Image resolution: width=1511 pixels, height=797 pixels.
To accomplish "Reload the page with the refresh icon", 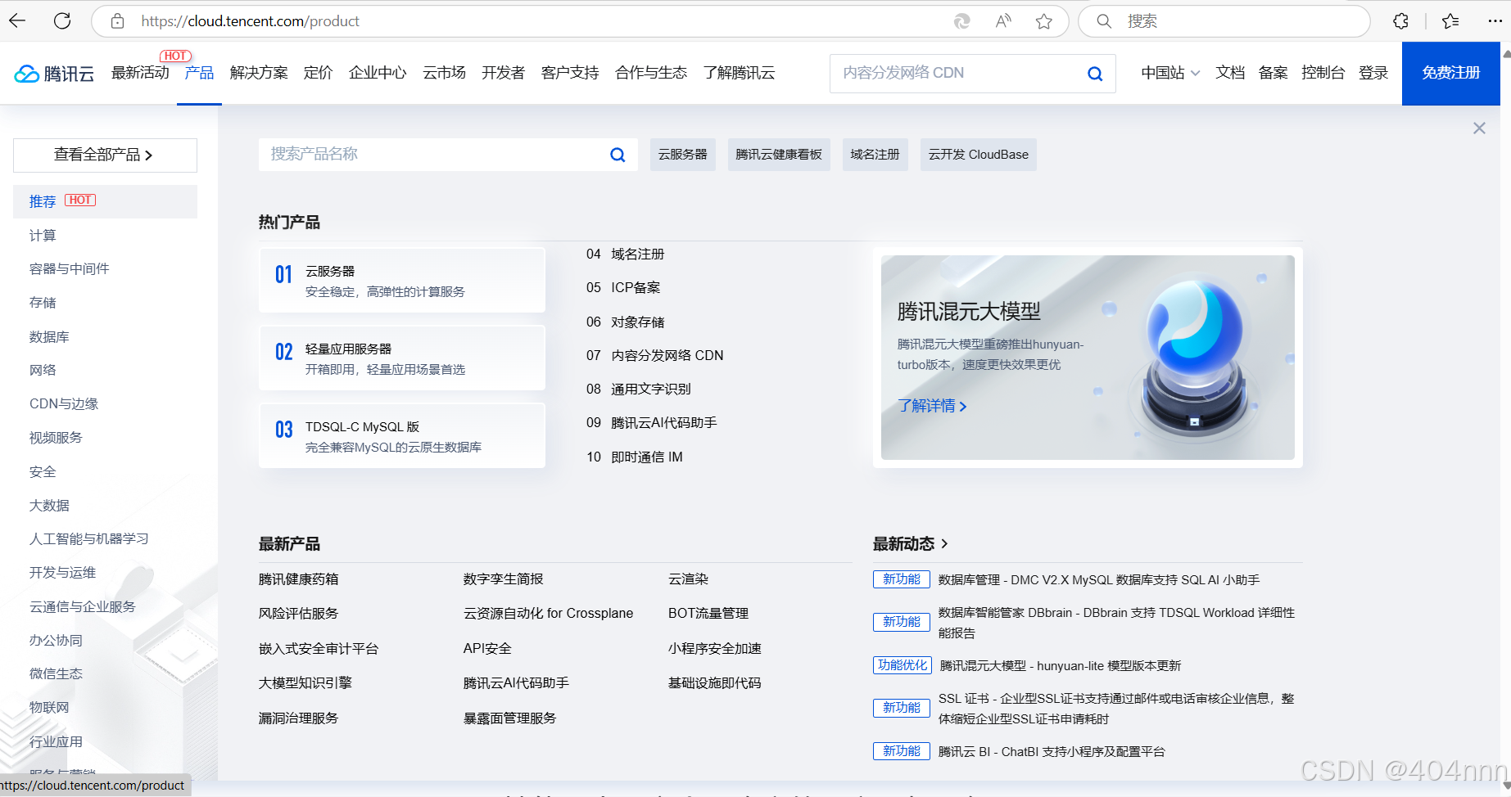I will (x=62, y=20).
